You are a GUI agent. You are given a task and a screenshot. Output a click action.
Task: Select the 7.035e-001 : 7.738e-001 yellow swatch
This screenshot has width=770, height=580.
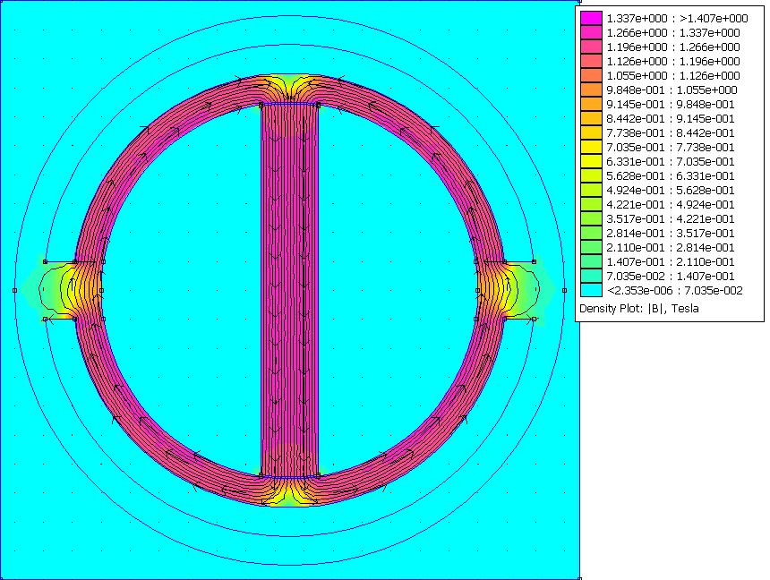point(591,147)
